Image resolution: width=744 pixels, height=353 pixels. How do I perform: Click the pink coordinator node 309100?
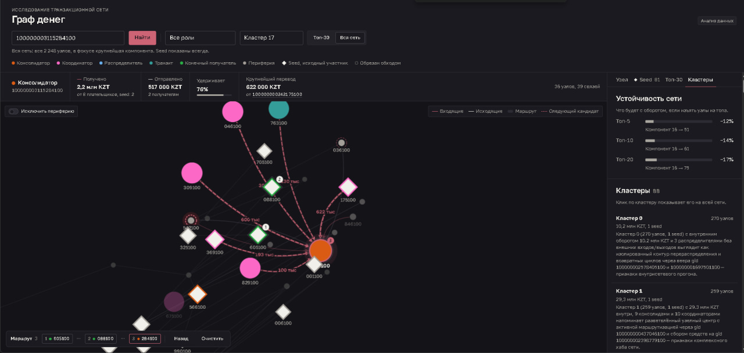coord(192,173)
